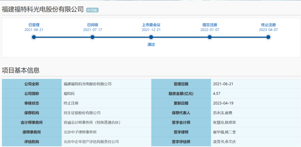Click the 融资金额 value 4.57
Viewport: 301px width, 147px height.
click(217, 94)
